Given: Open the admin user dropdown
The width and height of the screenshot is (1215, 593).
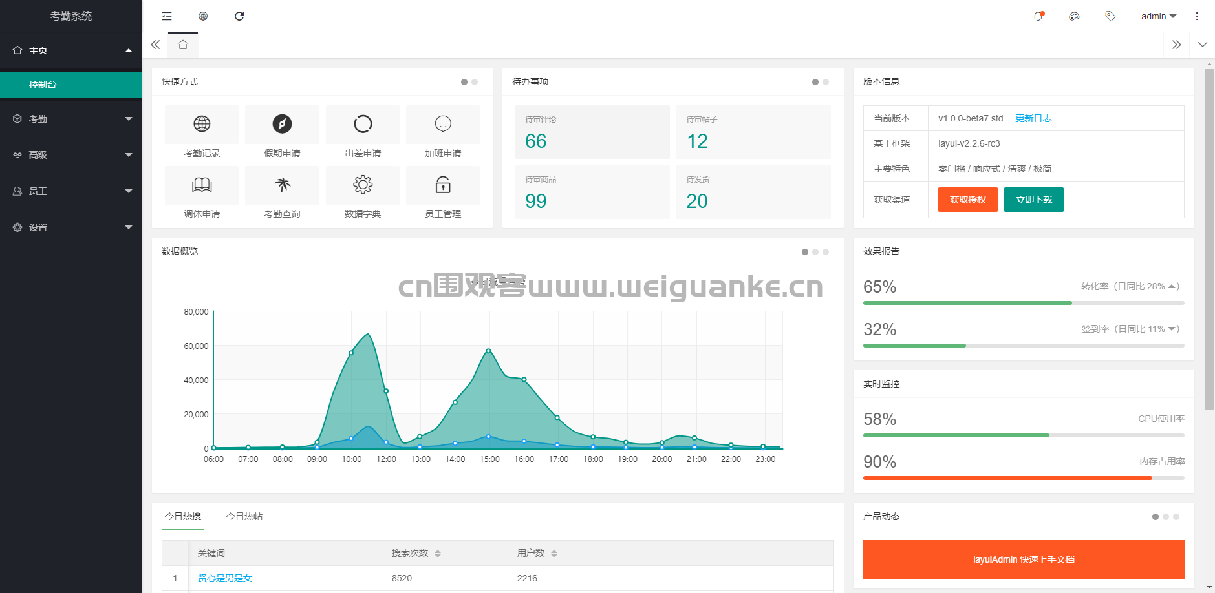Looking at the screenshot, I should coord(1158,16).
